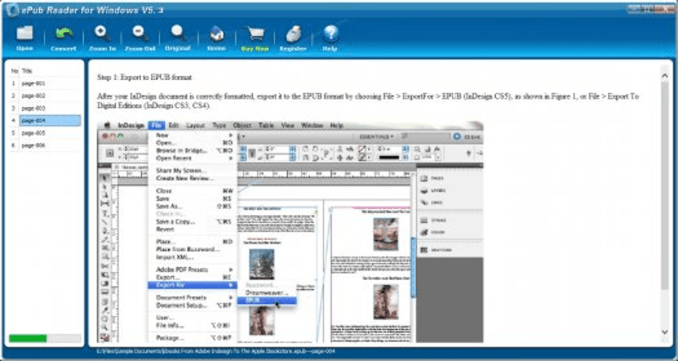The width and height of the screenshot is (678, 361).
Task: Click the Title column header
Action: (27, 71)
